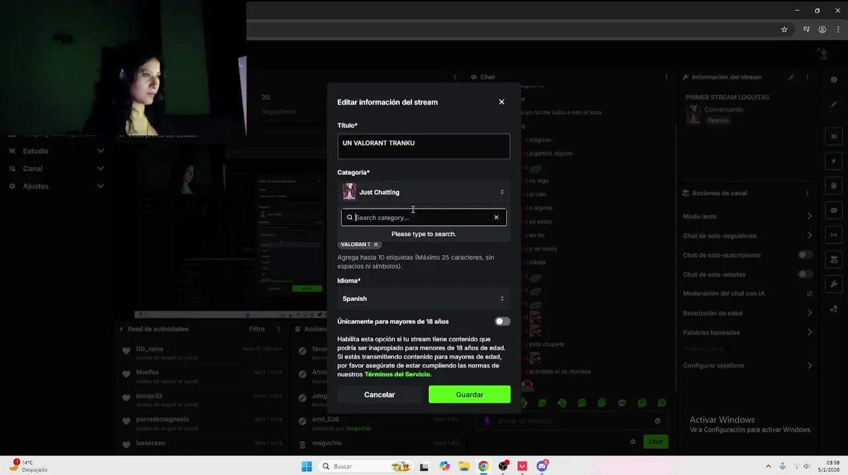Click pencil icon in Información del stream header

point(791,77)
